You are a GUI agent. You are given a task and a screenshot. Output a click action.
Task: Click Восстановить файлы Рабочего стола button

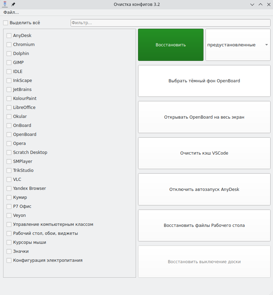point(204,225)
